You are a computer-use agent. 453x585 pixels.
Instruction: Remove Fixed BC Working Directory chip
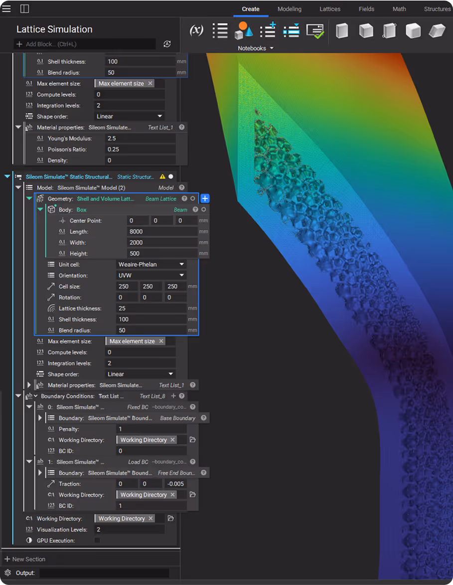[x=172, y=439]
